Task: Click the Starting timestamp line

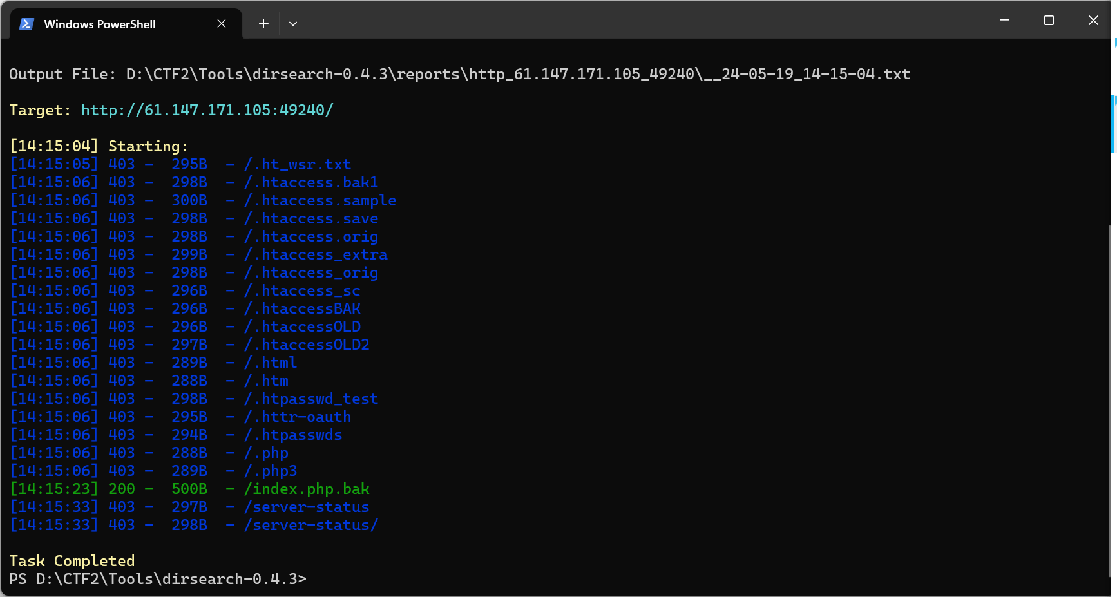Action: point(99,146)
